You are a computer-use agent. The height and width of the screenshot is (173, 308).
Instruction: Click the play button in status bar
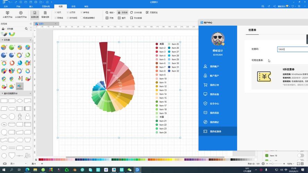tap(263, 164)
